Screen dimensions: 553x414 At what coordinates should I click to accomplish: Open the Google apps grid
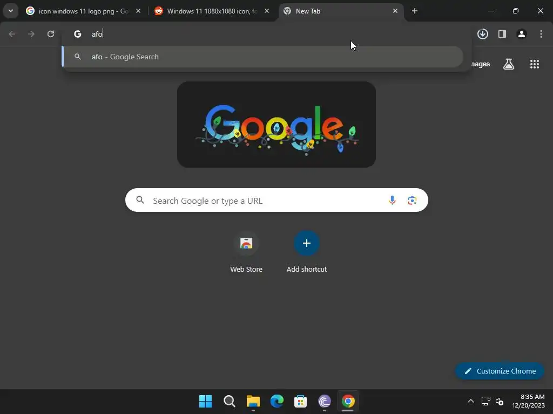(x=535, y=64)
